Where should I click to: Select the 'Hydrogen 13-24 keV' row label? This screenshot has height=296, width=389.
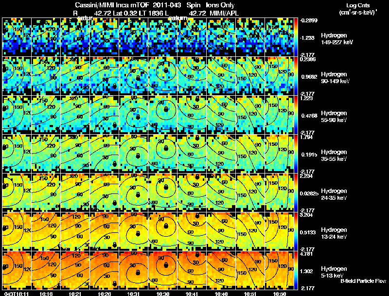point(334,233)
